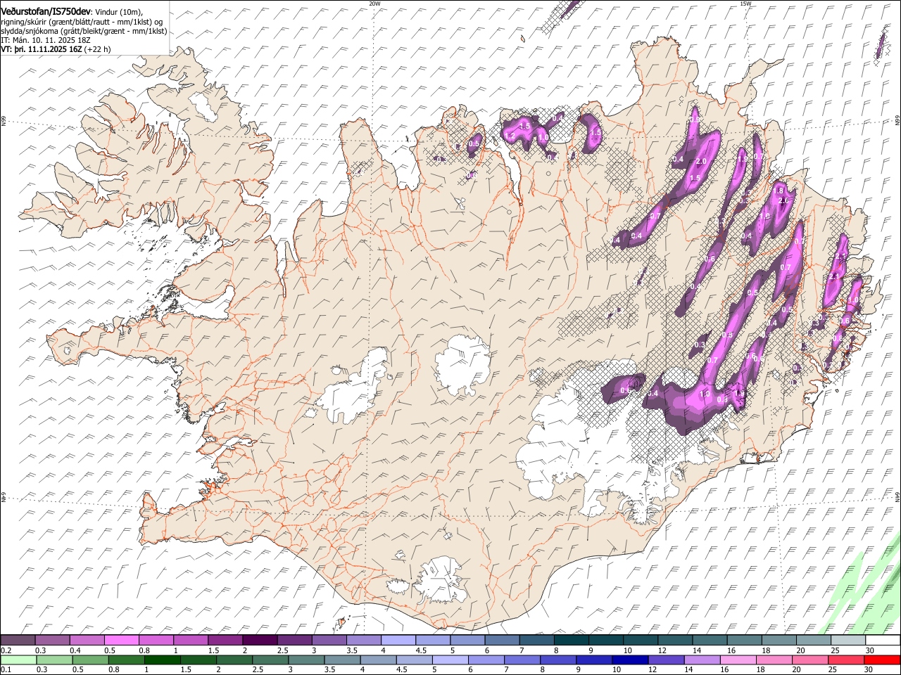Click the 'Vindur (10m)' header text
This screenshot has height=675, width=901.
118,11
